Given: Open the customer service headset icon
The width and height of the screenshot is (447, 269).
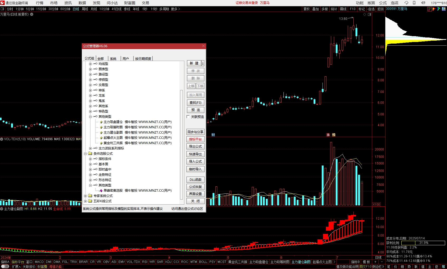Looking at the screenshot, I should pos(406,3).
